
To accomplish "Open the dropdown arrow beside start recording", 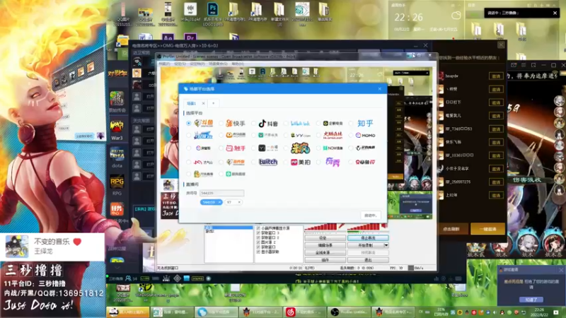I will click(386, 245).
